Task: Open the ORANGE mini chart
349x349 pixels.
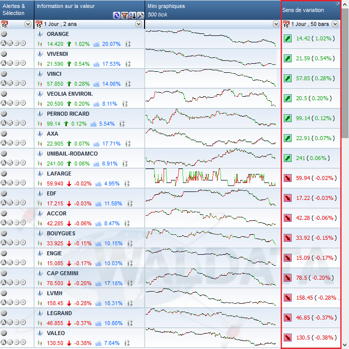Action: tap(211, 38)
